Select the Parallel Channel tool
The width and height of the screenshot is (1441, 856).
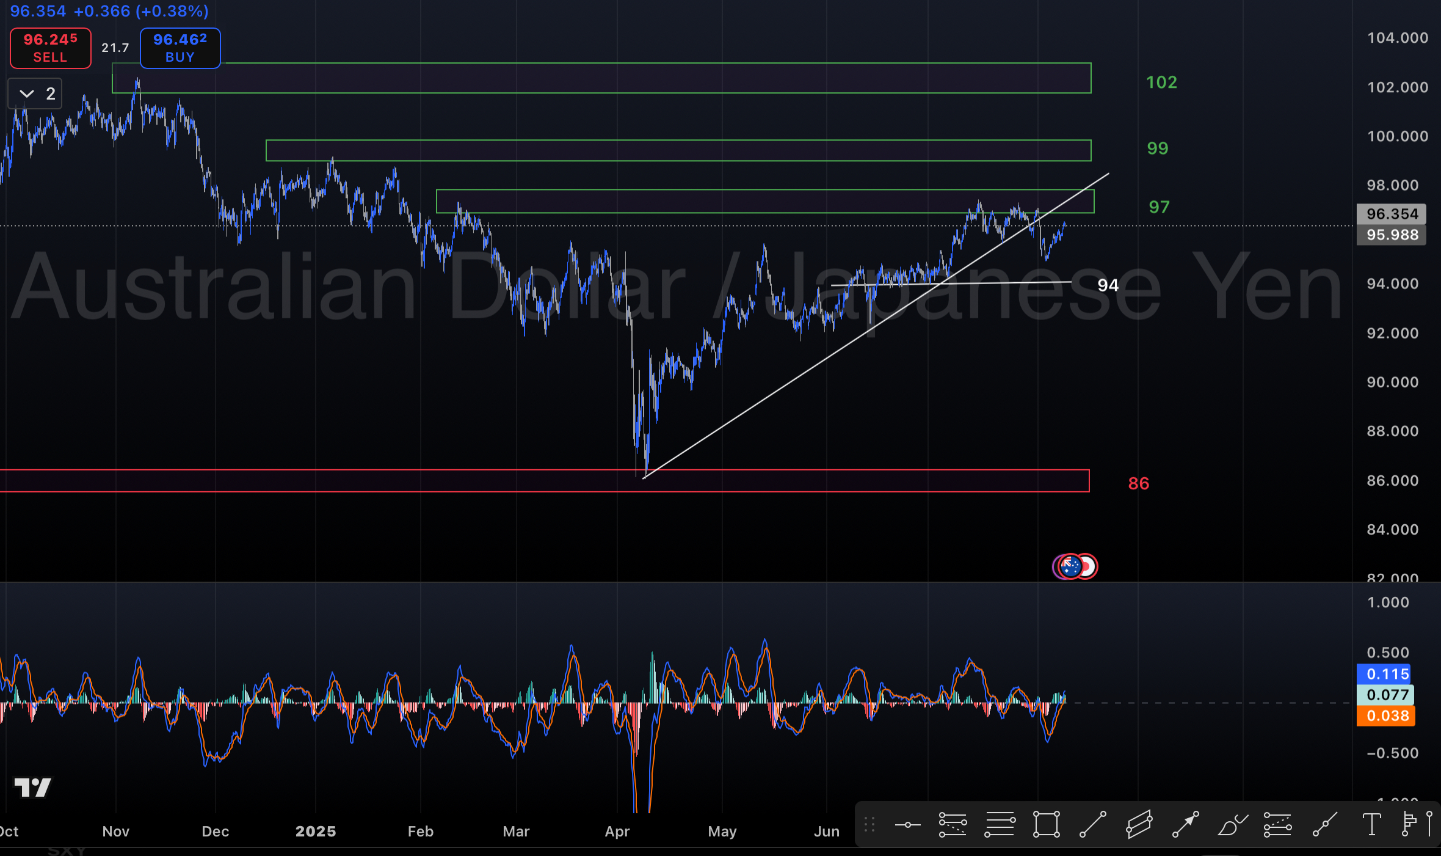coord(1139,825)
